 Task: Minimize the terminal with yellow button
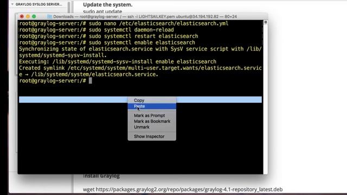click(28, 16)
